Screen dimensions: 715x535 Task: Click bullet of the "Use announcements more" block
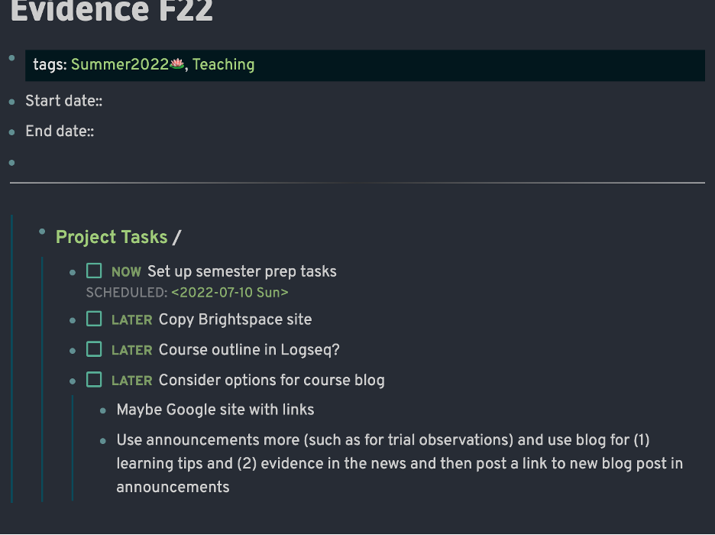point(103,441)
